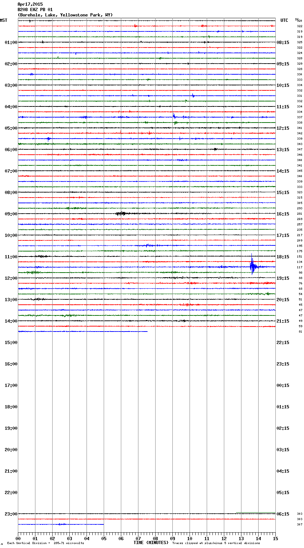This screenshot has height=548, width=304.
Task: Select the 23:00 MST hour label
Action: (x=11, y=514)
